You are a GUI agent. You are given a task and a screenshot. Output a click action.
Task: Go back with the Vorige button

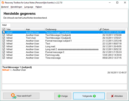point(63,96)
